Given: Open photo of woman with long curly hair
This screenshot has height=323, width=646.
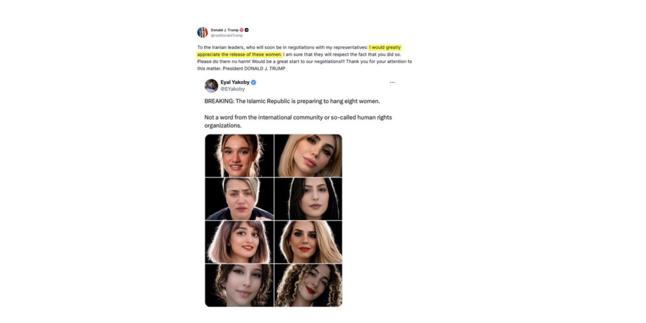Looking at the screenshot, I should [308, 285].
